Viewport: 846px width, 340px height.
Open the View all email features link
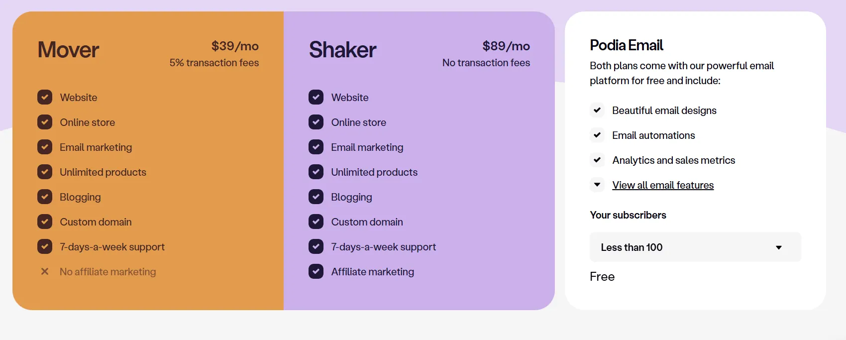(663, 185)
